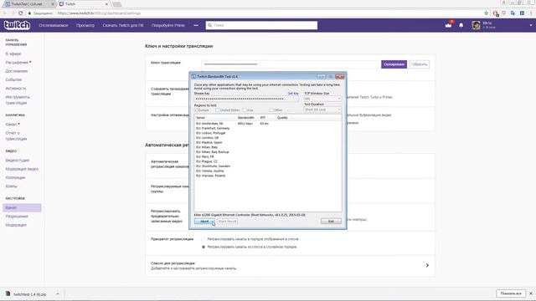Click the site lock security icon
The image size is (536, 301).
point(30,13)
